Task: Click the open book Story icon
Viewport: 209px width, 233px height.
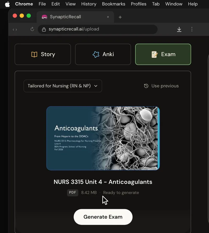Action: click(x=34, y=55)
